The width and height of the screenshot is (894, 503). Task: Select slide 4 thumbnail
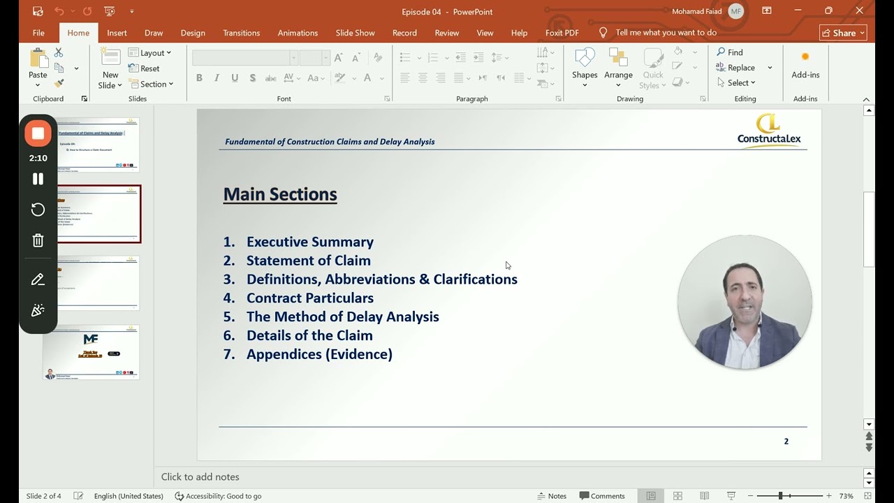91,352
